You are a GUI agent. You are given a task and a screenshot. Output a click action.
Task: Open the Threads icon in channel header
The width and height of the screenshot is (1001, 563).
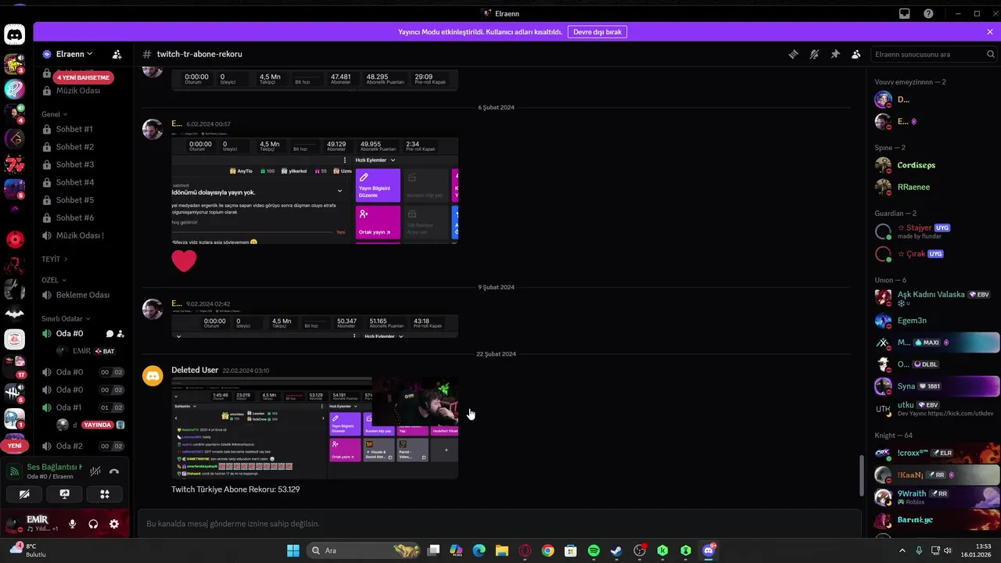pos(793,54)
